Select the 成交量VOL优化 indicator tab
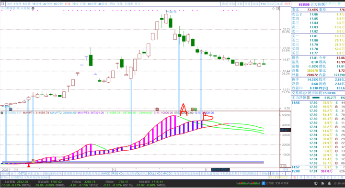 click(136, 174)
